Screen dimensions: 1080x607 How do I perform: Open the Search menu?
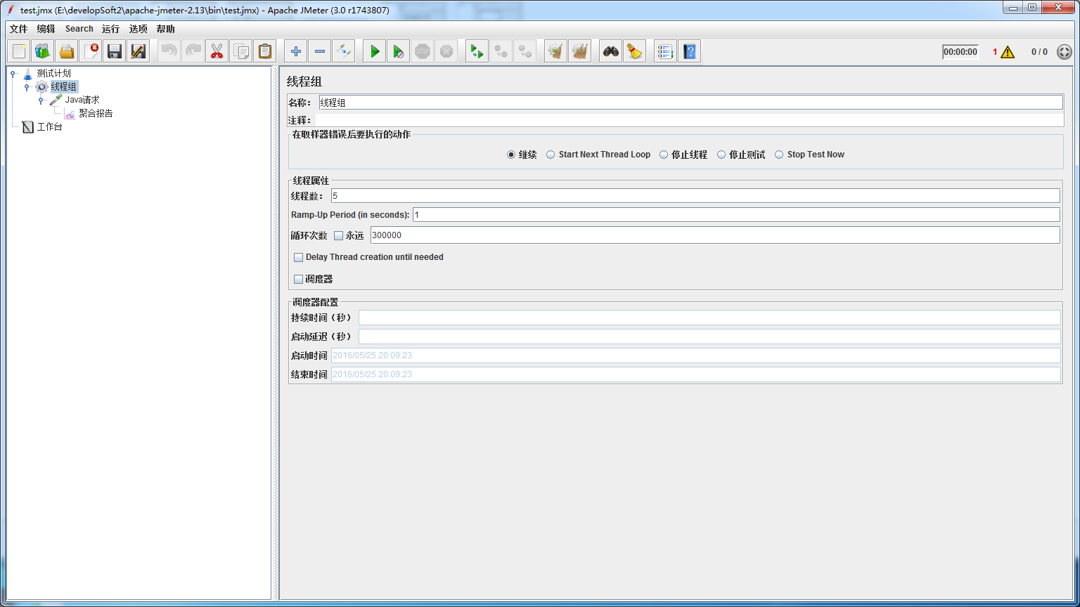tap(79, 29)
